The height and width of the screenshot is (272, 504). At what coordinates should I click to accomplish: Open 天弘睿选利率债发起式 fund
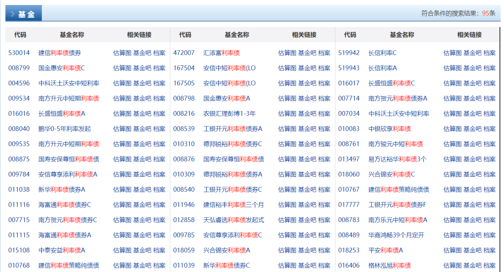pyautogui.click(x=234, y=220)
